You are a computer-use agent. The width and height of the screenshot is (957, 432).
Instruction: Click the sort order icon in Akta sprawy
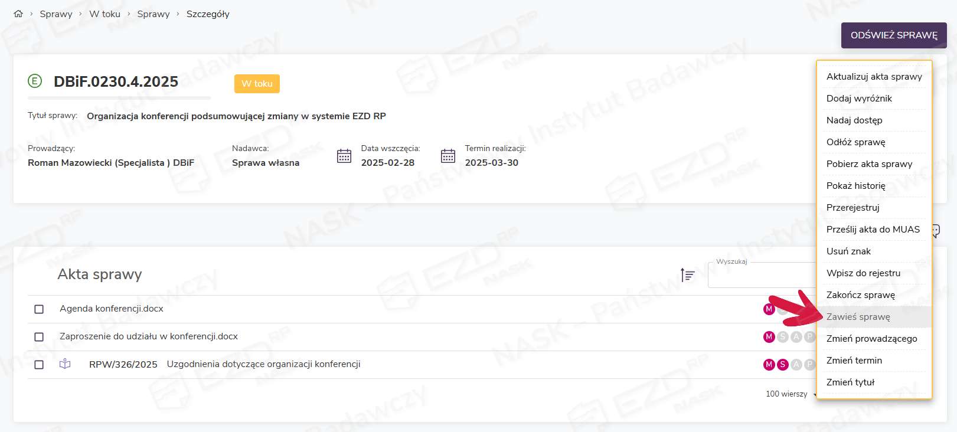tap(687, 274)
